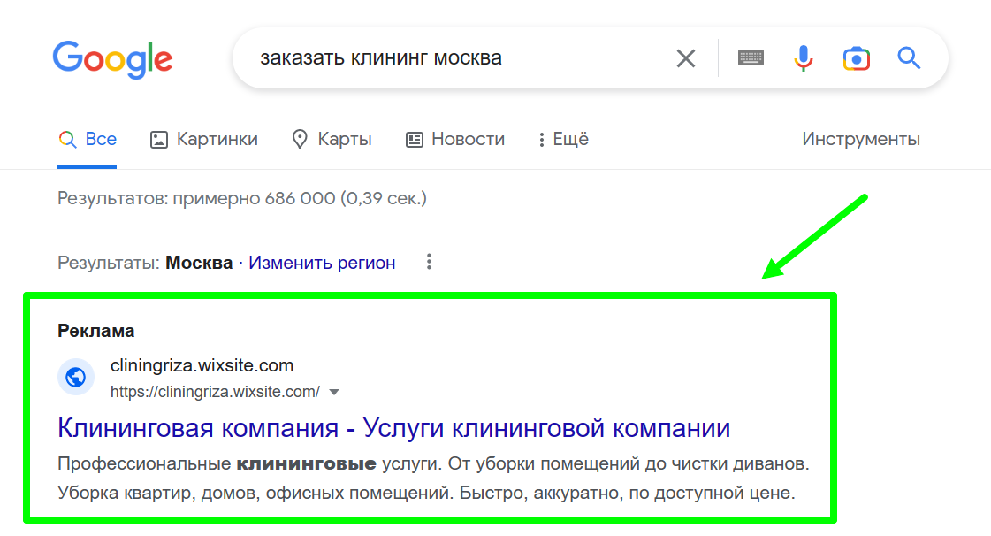Click Изменить регион link
The width and height of the screenshot is (991, 536).
[x=322, y=263]
